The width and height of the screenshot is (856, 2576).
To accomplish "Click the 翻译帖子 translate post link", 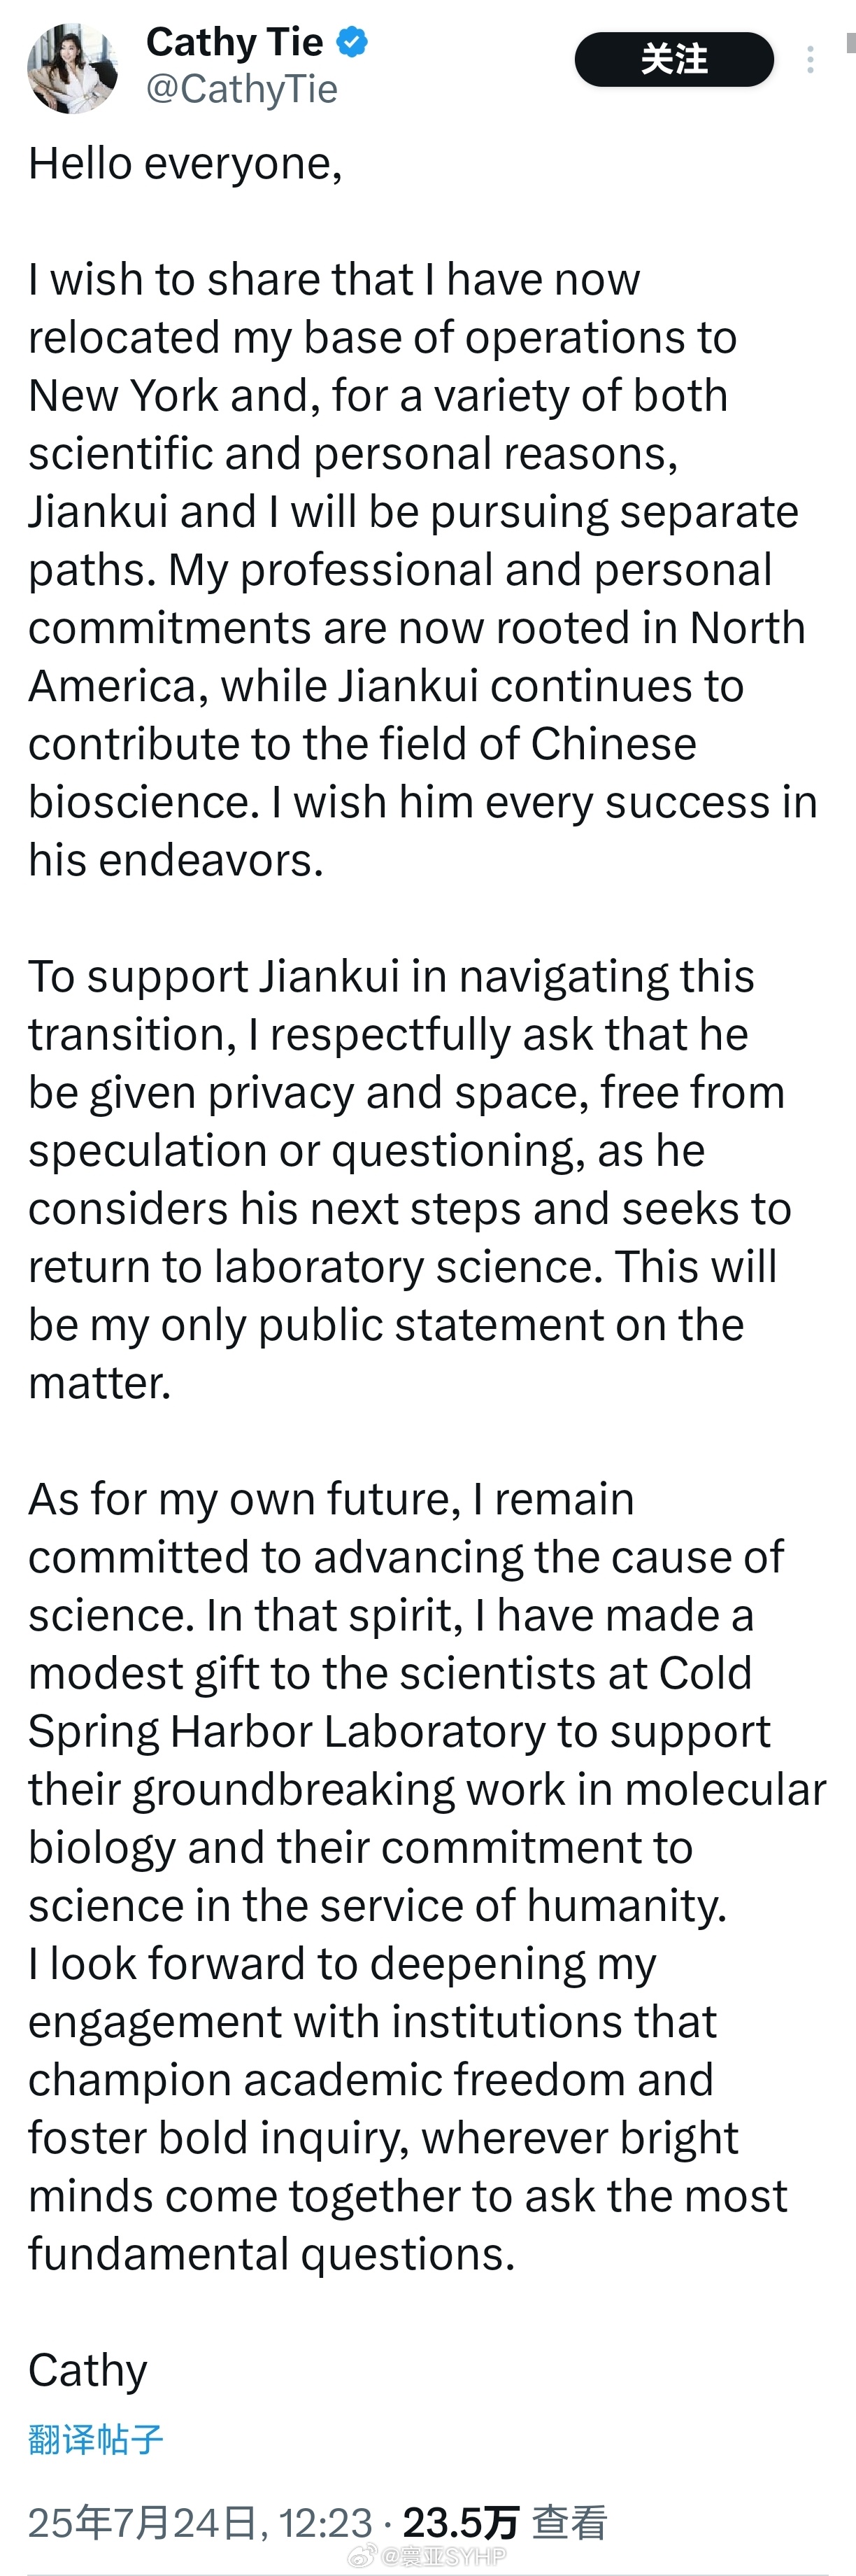I will click(96, 2439).
